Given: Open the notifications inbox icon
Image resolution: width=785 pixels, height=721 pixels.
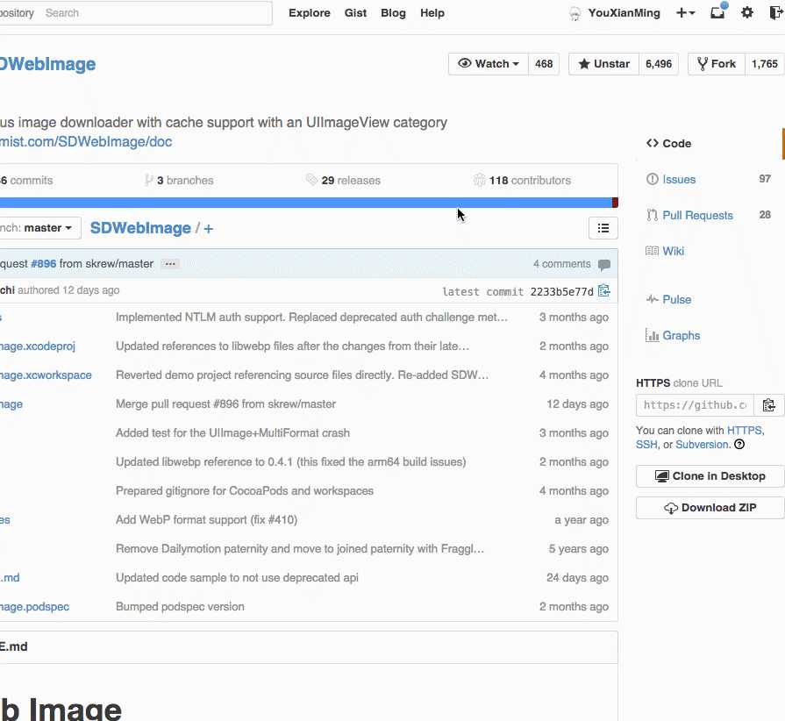Looking at the screenshot, I should coord(718,12).
